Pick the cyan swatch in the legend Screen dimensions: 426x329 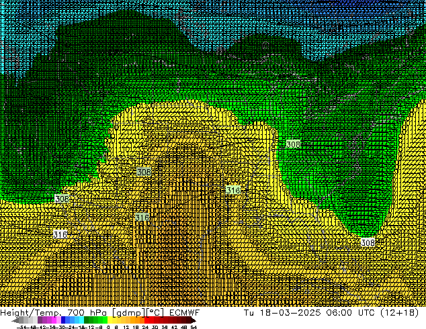pos(81,320)
